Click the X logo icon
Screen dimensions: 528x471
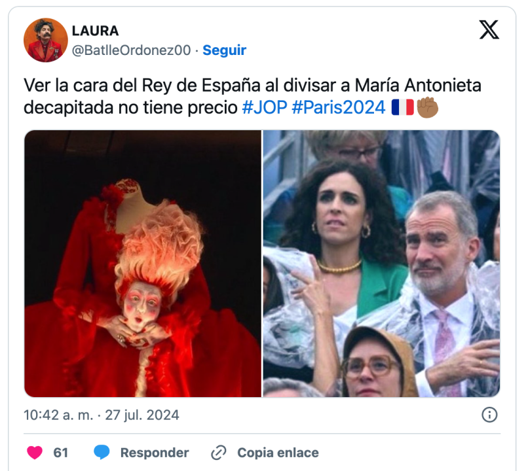489,29
